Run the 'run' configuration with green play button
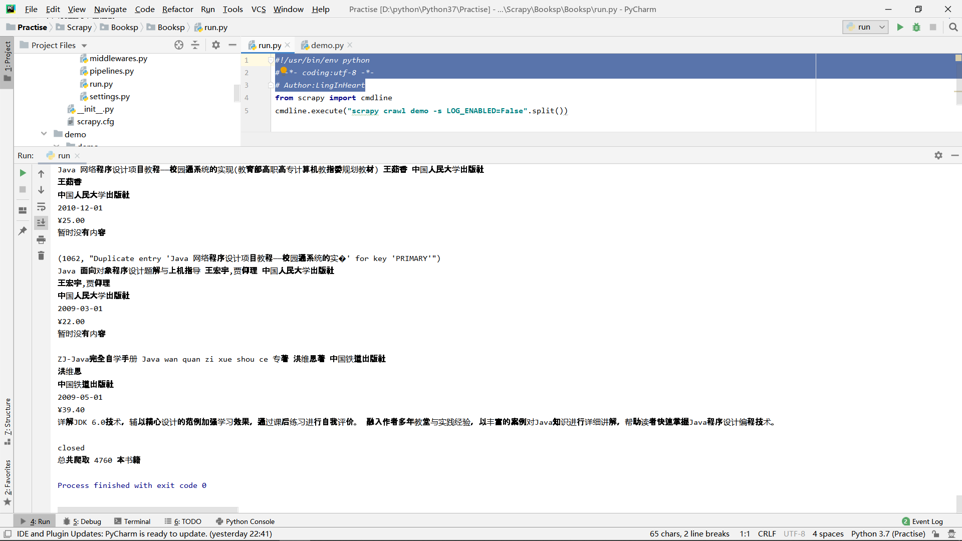962x541 pixels. [x=900, y=27]
